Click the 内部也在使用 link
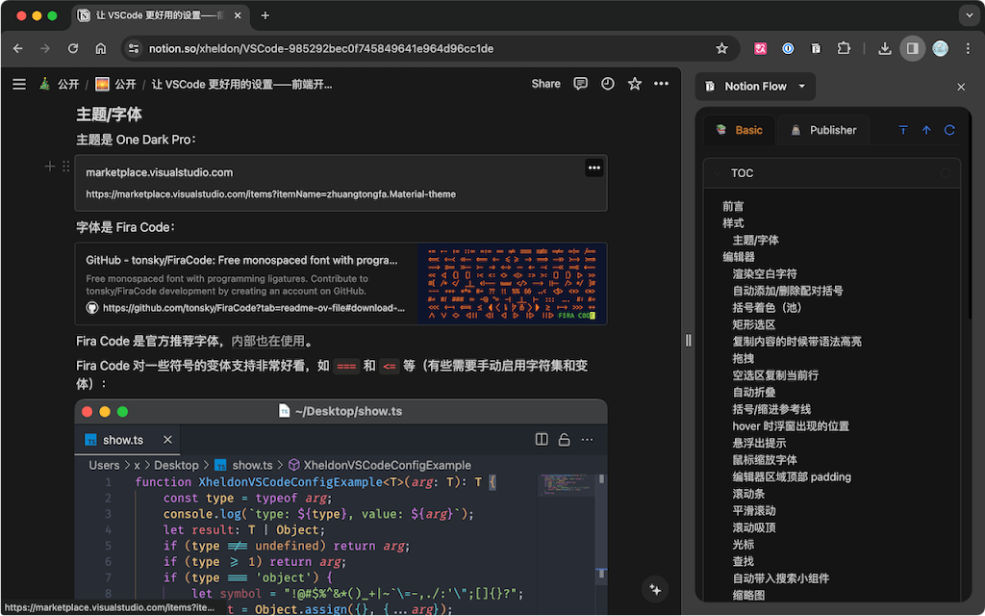This screenshot has height=616, width=985. click(267, 342)
